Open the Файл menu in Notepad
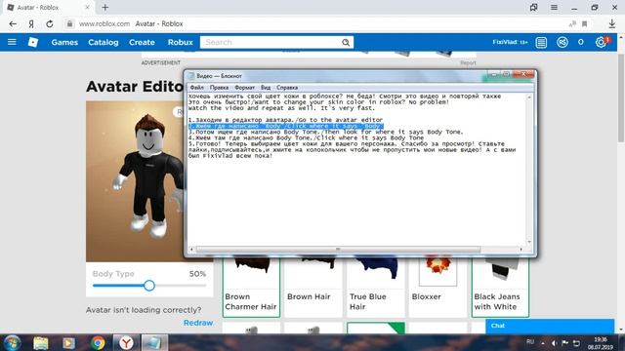Viewport: 625px width, 351px height. [x=197, y=88]
